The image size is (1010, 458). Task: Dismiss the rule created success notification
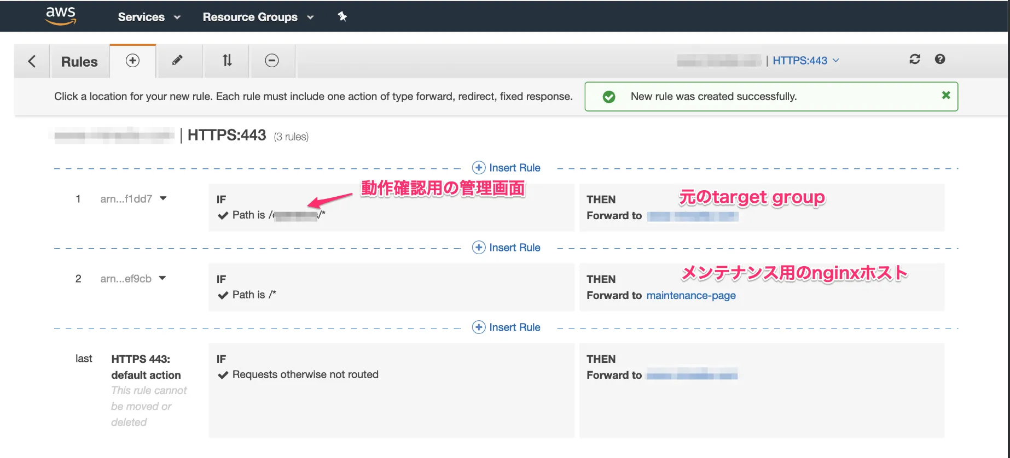[945, 95]
